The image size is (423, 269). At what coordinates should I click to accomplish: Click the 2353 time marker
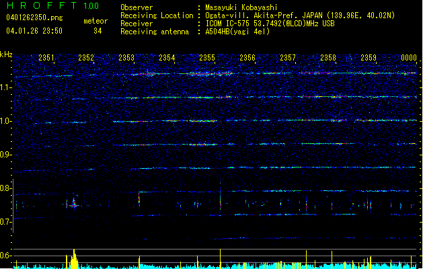click(x=126, y=58)
